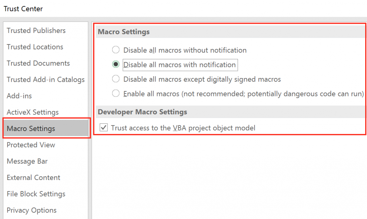The width and height of the screenshot is (367, 219).
Task: Open the Trusted Locations page
Action: (35, 47)
